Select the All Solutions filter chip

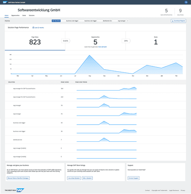pos(56,21)
